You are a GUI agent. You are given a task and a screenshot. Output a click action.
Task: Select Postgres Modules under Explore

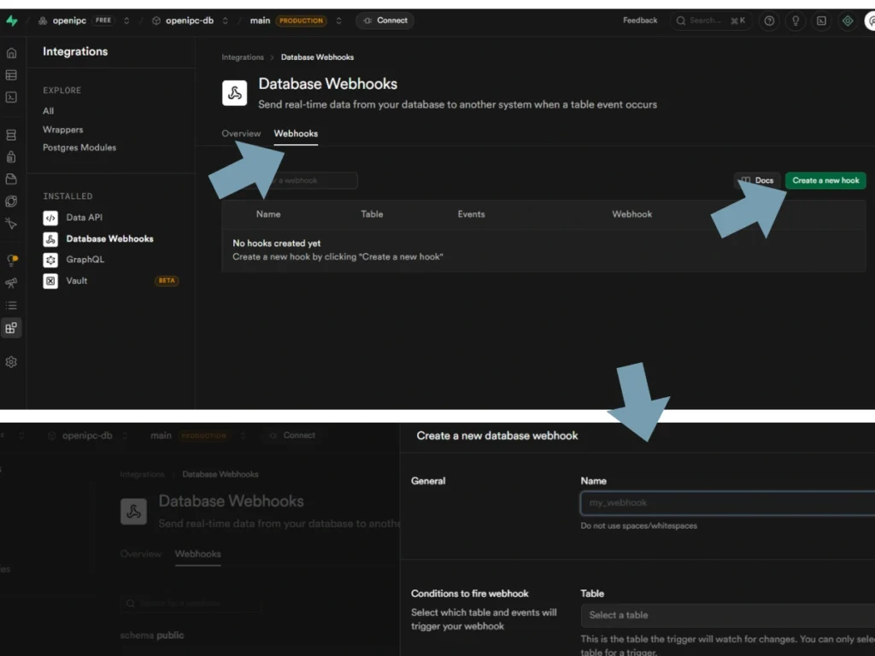(79, 148)
